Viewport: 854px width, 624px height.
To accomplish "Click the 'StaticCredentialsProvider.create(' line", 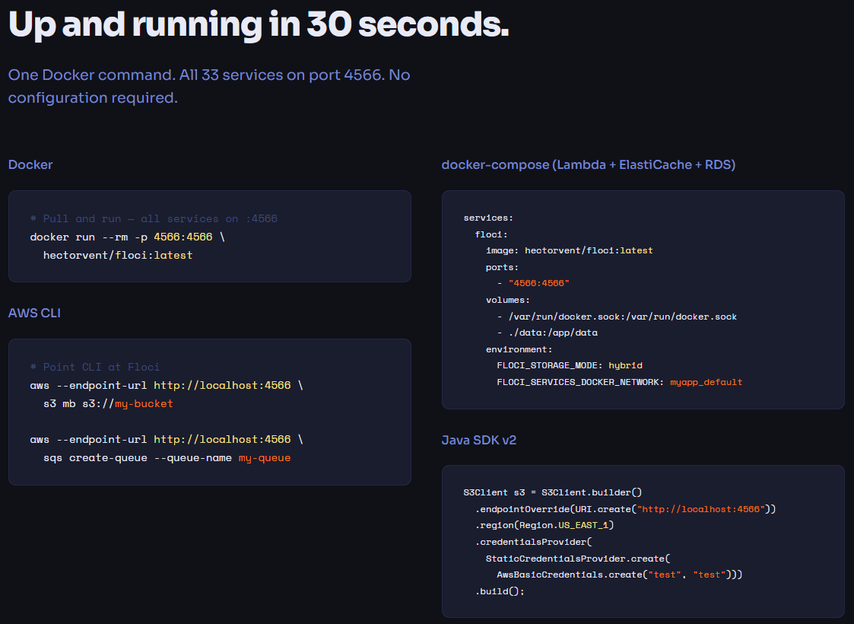I will [x=578, y=559].
